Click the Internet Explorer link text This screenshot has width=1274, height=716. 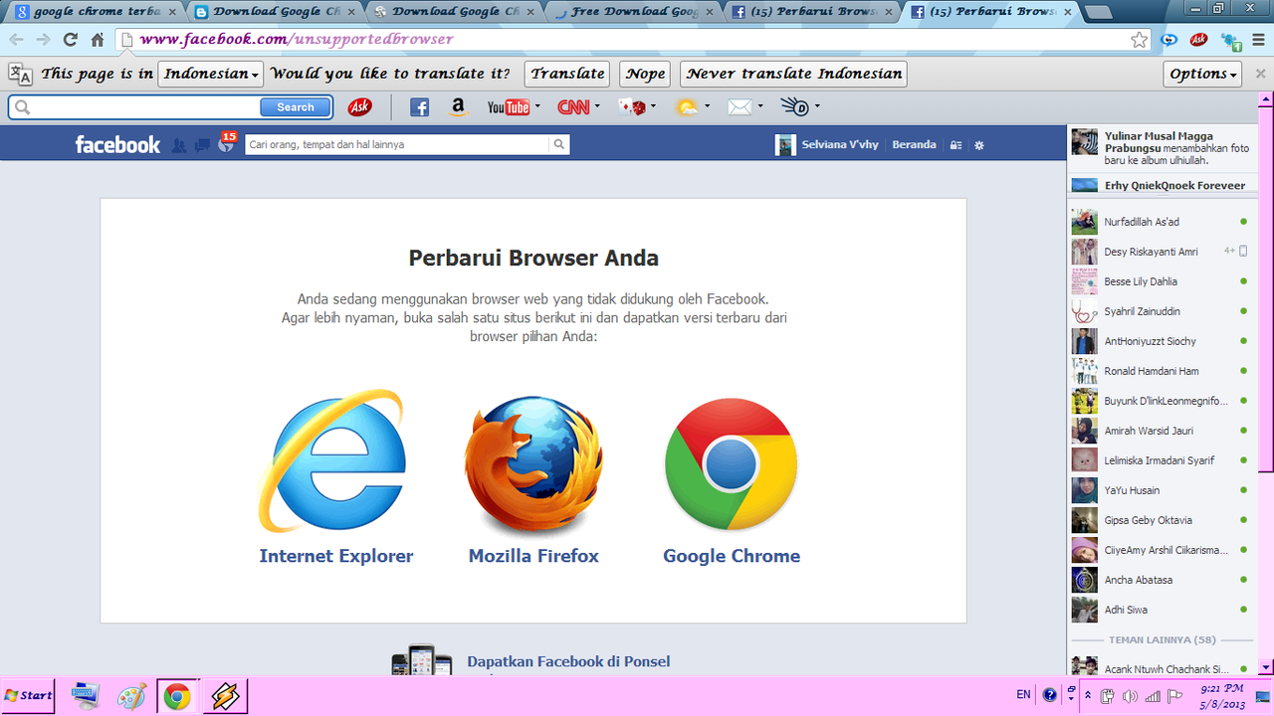(336, 556)
